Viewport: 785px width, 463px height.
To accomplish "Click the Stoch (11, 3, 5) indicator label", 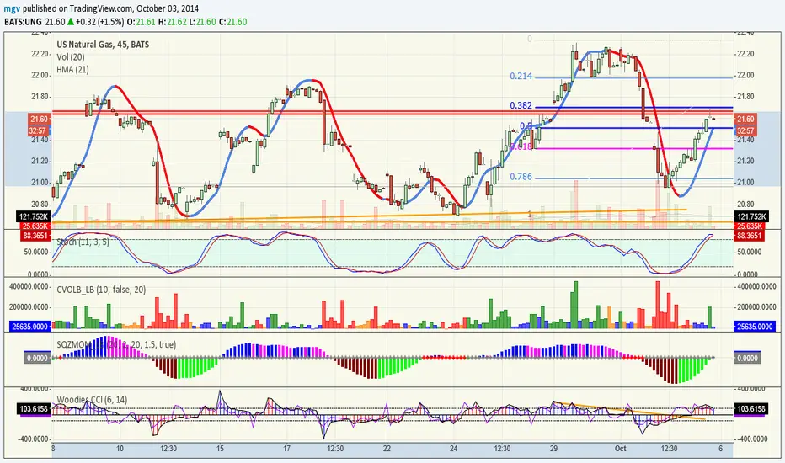I will tap(83, 242).
